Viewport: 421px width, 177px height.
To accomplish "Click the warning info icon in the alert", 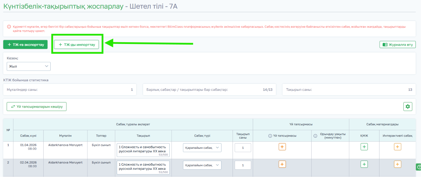I will 9,26.
